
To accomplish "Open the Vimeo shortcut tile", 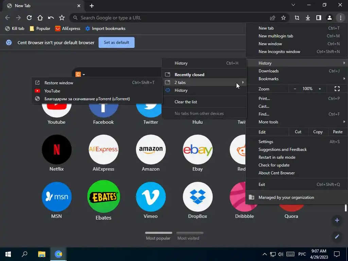I will tap(151, 201).
